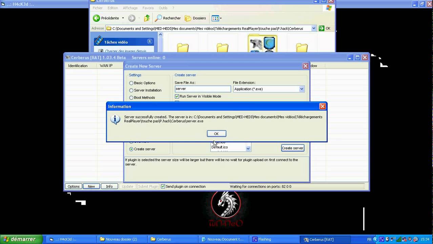Click the blue information bubble icon
The height and width of the screenshot is (244, 433).
[x=115, y=119]
